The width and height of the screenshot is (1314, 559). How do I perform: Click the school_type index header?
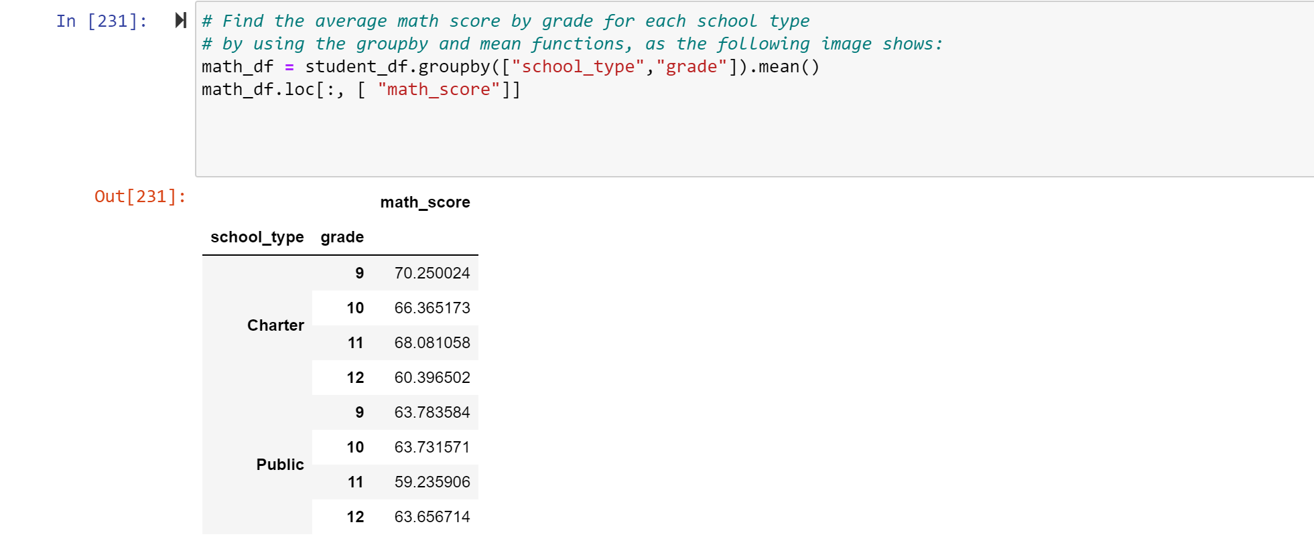tap(257, 237)
